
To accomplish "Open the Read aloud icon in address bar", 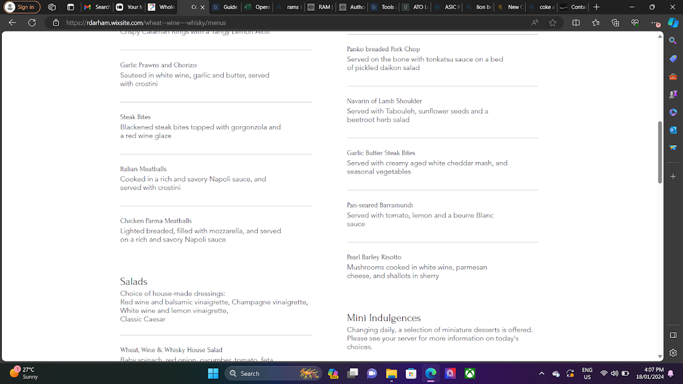I will (535, 23).
